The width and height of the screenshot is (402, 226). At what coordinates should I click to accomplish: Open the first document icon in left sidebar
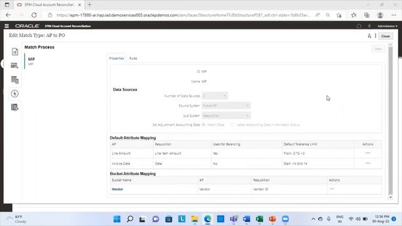coord(15,51)
